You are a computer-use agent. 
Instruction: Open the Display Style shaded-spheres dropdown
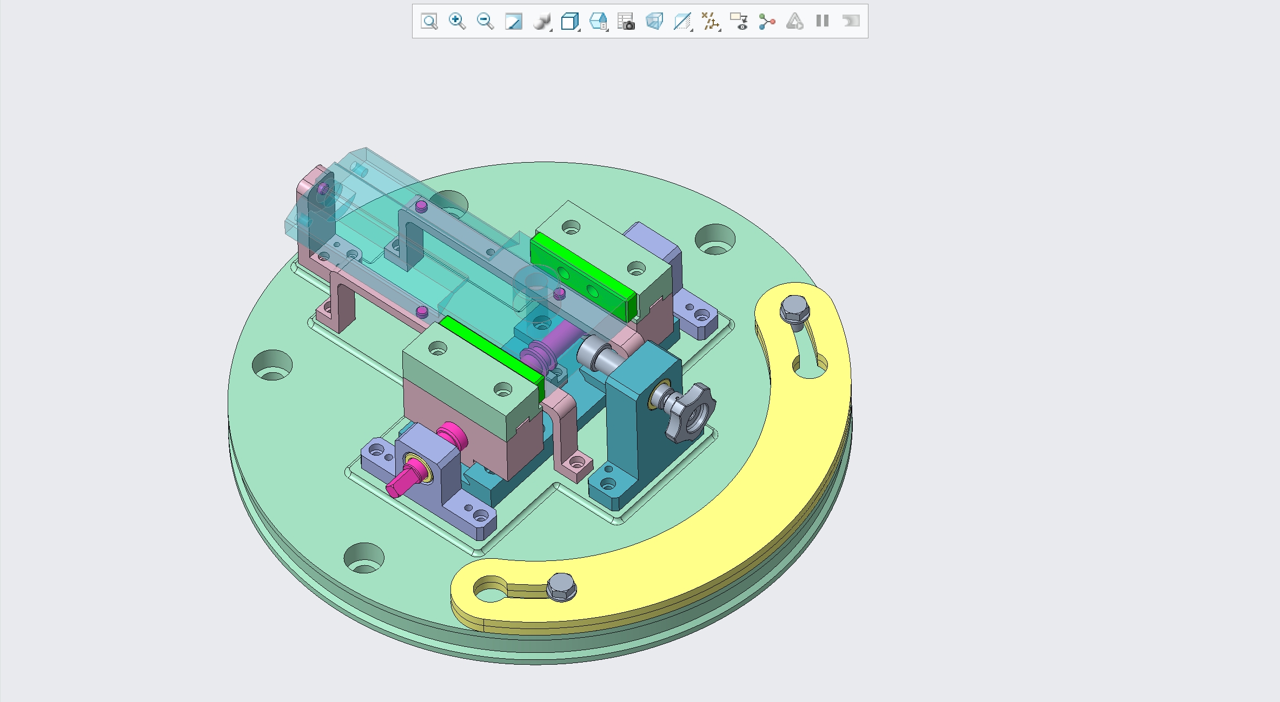coord(542,22)
